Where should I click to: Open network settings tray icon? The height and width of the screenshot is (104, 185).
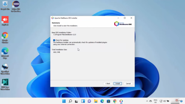(161, 101)
